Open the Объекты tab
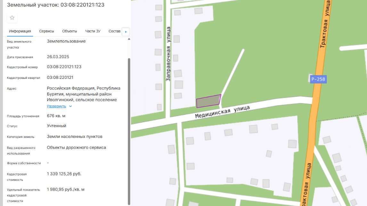 coord(69,31)
